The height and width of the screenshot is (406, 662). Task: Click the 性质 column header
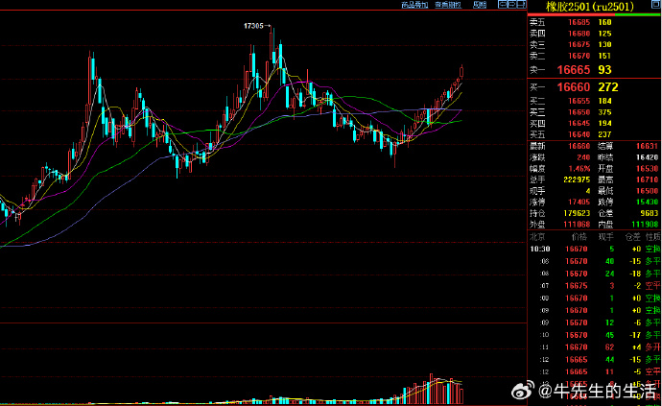pos(652,235)
